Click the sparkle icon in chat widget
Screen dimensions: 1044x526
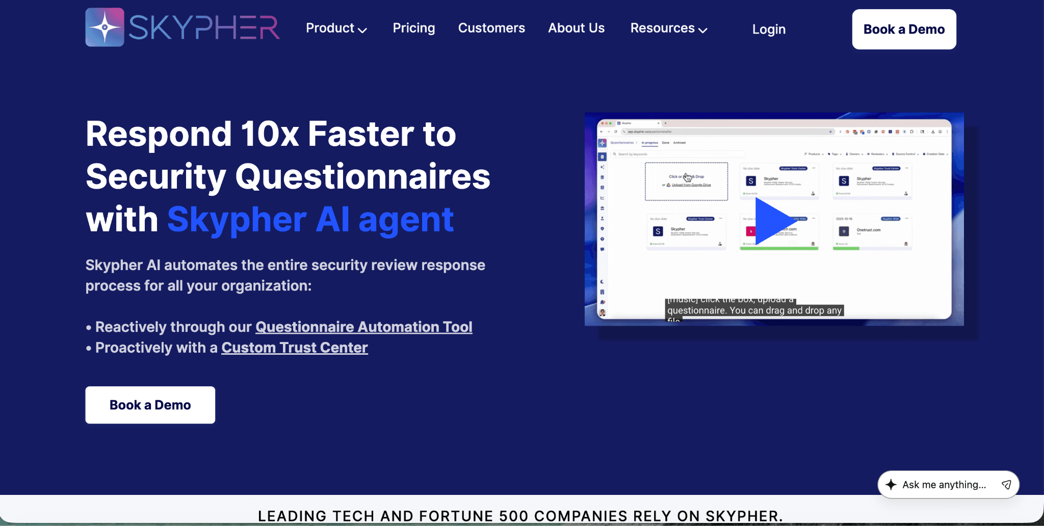[891, 485]
